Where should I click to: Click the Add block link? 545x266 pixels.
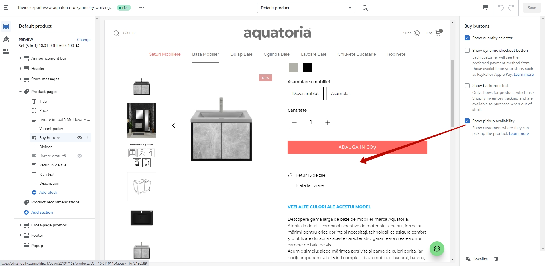click(48, 192)
